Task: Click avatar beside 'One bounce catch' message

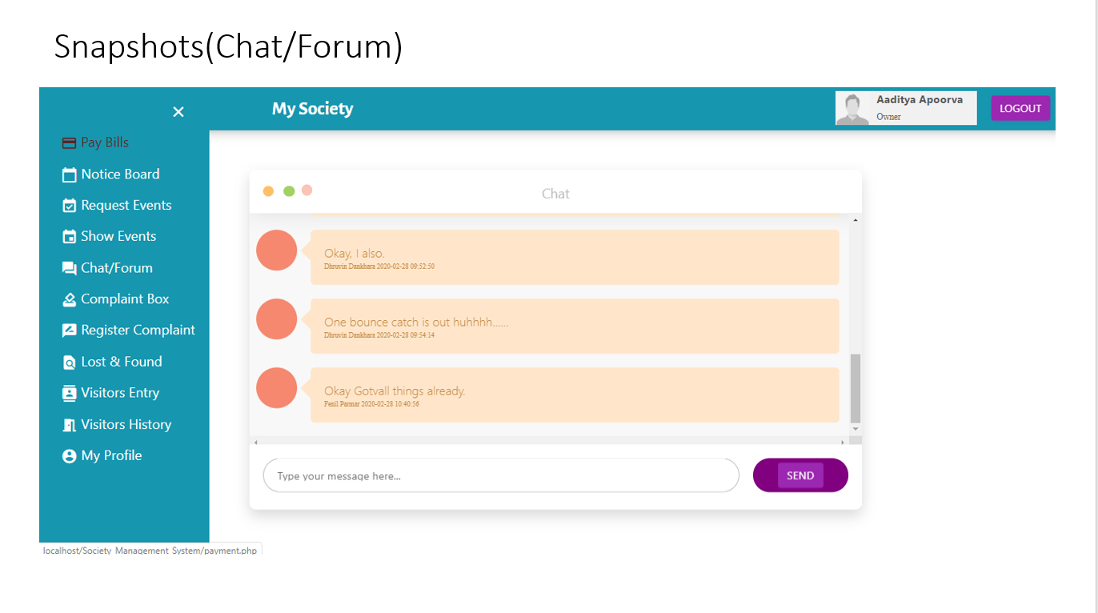Action: (x=277, y=319)
